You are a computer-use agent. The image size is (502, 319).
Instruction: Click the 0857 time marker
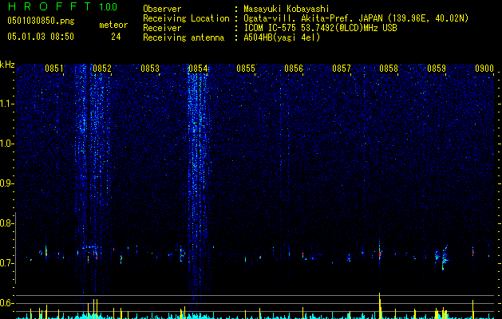coord(342,69)
